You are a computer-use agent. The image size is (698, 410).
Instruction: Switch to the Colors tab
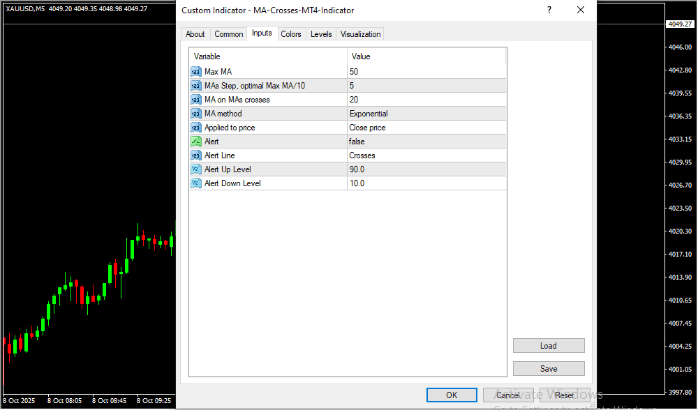(x=291, y=34)
